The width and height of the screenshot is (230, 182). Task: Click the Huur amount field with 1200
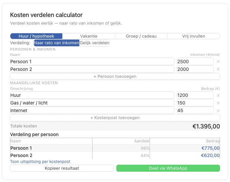click(x=195, y=95)
